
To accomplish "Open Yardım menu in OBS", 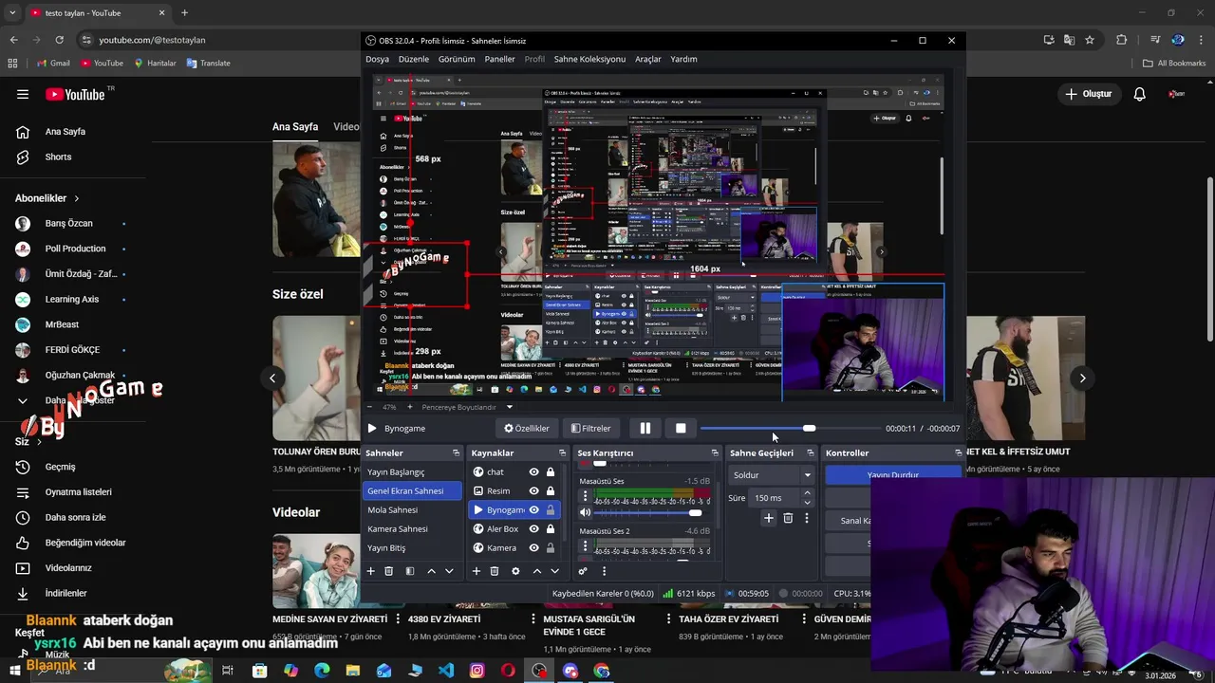I will 684,59.
